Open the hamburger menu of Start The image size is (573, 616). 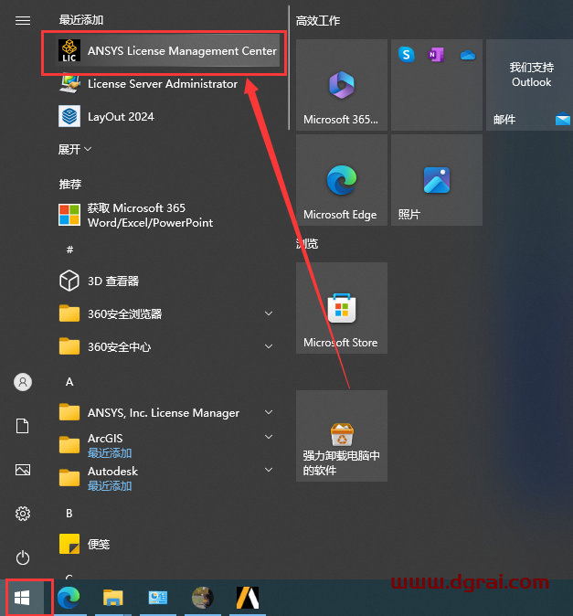point(23,20)
